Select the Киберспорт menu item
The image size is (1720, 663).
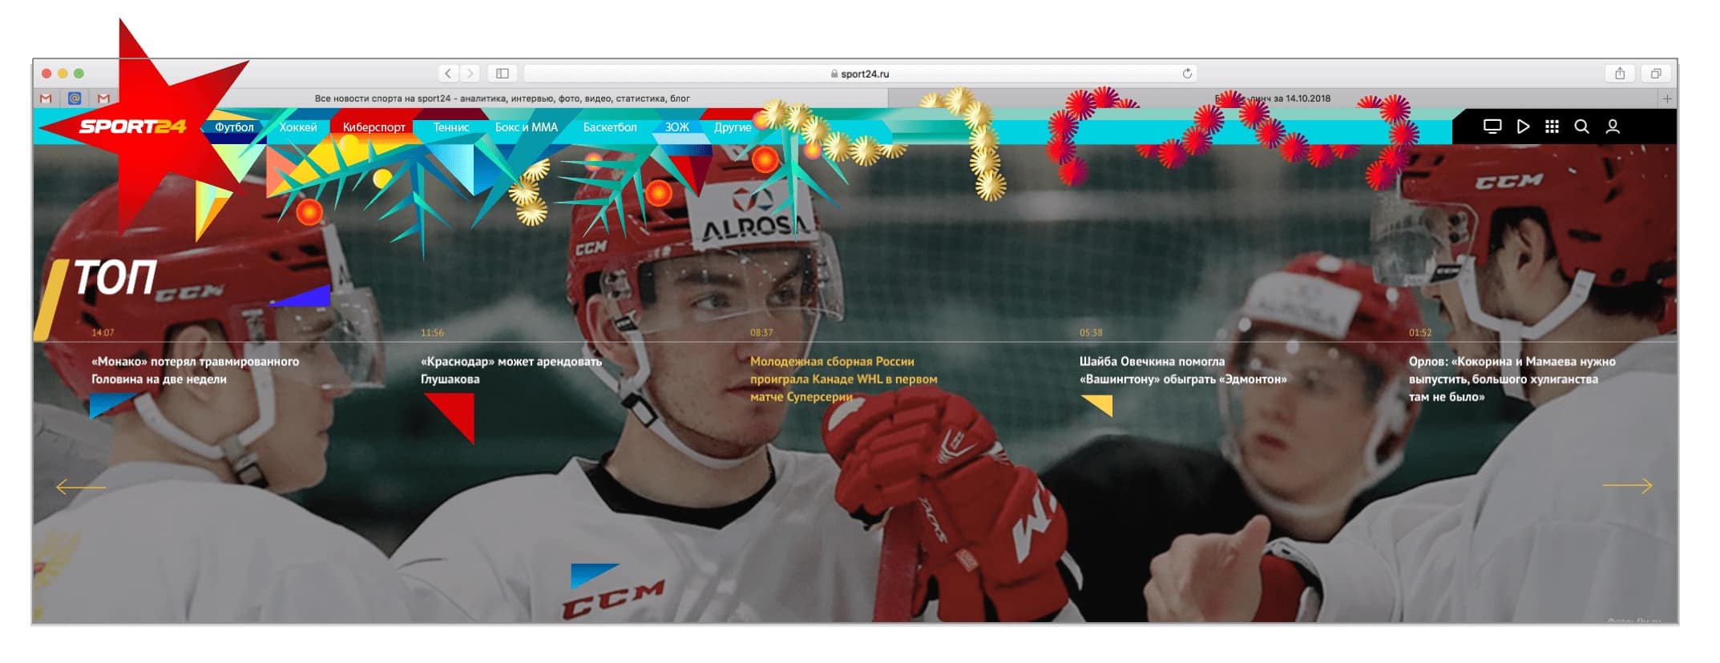point(373,127)
